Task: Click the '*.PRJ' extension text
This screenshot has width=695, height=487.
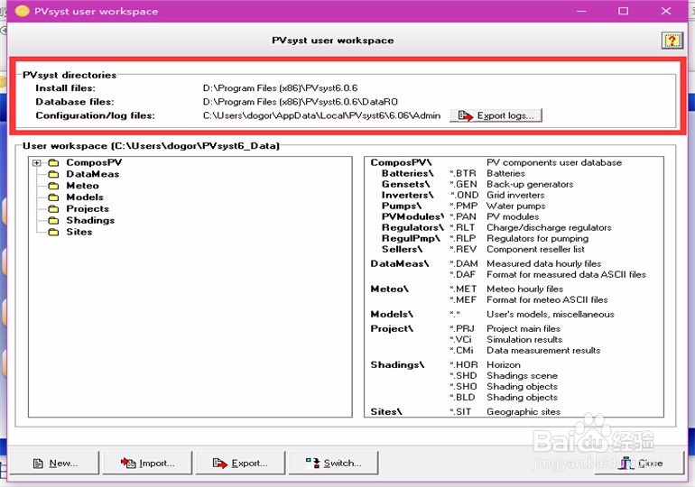Action: click(x=462, y=328)
